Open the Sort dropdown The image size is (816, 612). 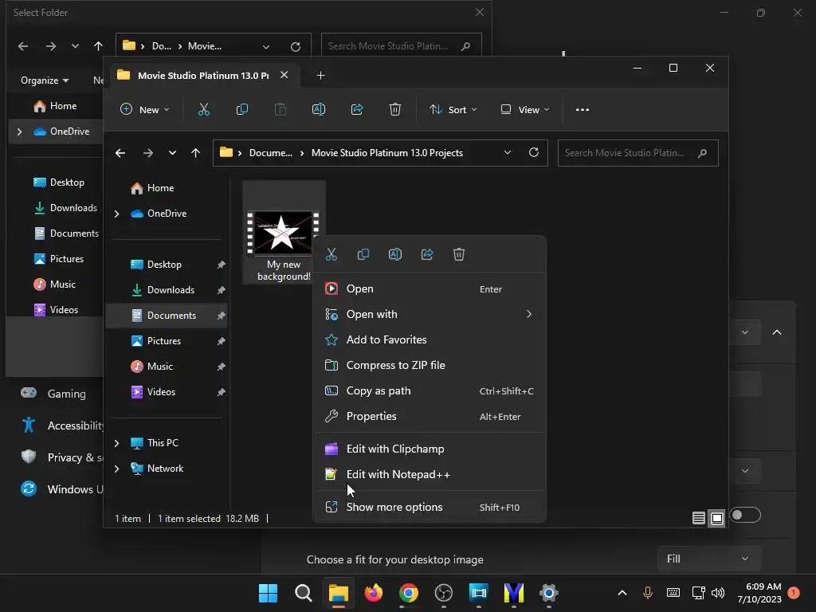(453, 110)
